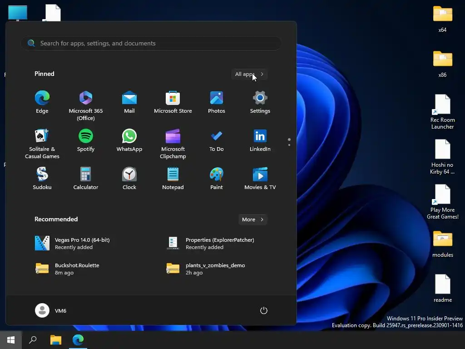Launch Microsoft Clipchamp
The height and width of the screenshot is (349, 465).
pyautogui.click(x=173, y=144)
